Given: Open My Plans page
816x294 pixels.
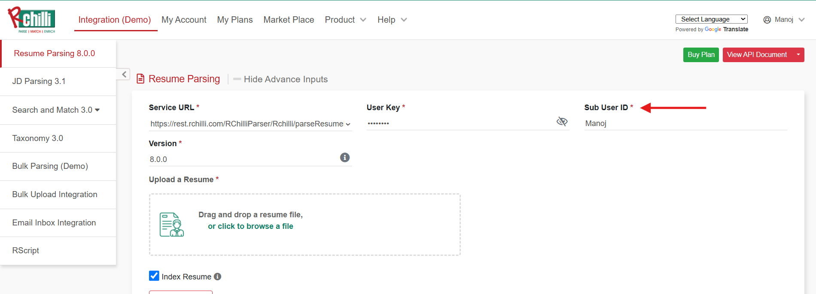Looking at the screenshot, I should point(235,20).
